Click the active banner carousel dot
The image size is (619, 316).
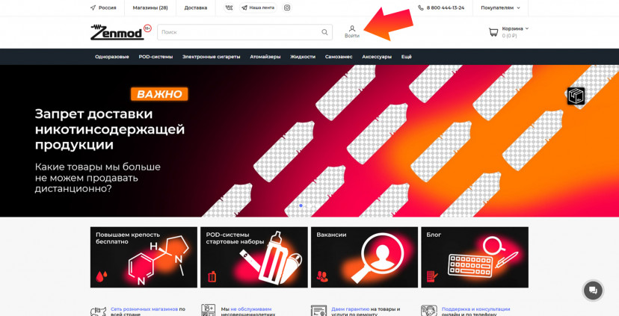[301, 205]
